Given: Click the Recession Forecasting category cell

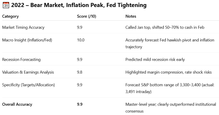Looking at the screenshot, I should coord(21,60).
